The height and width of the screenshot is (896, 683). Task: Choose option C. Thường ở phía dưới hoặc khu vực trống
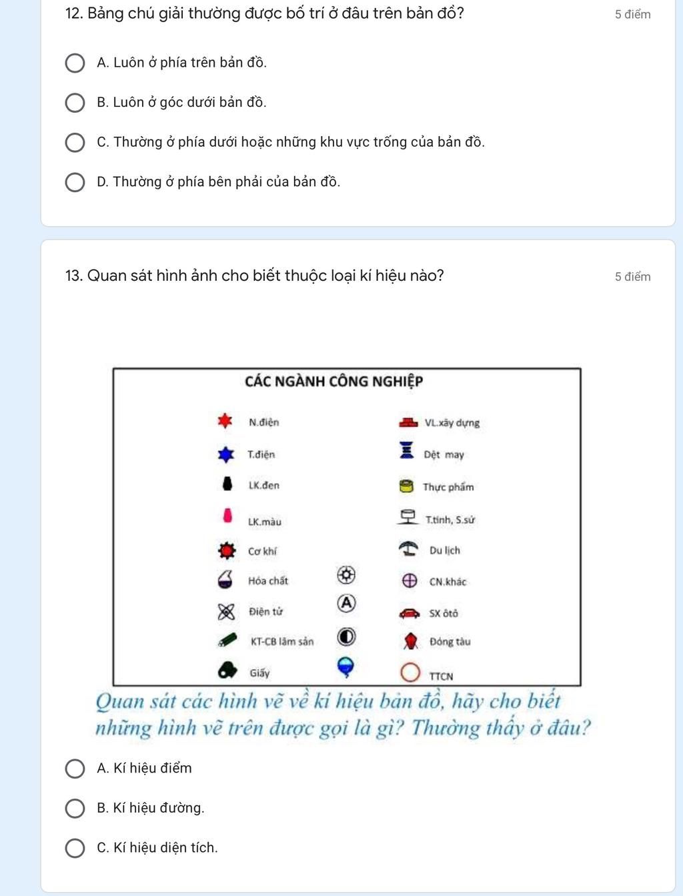coord(75,143)
